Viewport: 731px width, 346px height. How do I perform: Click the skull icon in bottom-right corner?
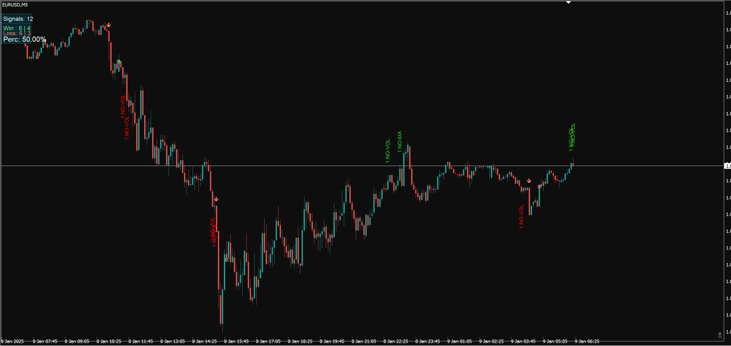720,335
